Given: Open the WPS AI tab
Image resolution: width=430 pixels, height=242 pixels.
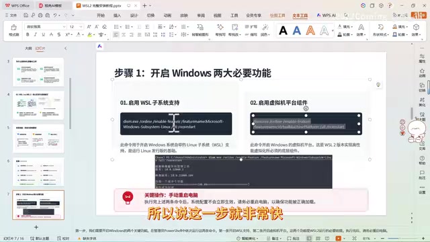Looking at the screenshot, I should point(327,15).
